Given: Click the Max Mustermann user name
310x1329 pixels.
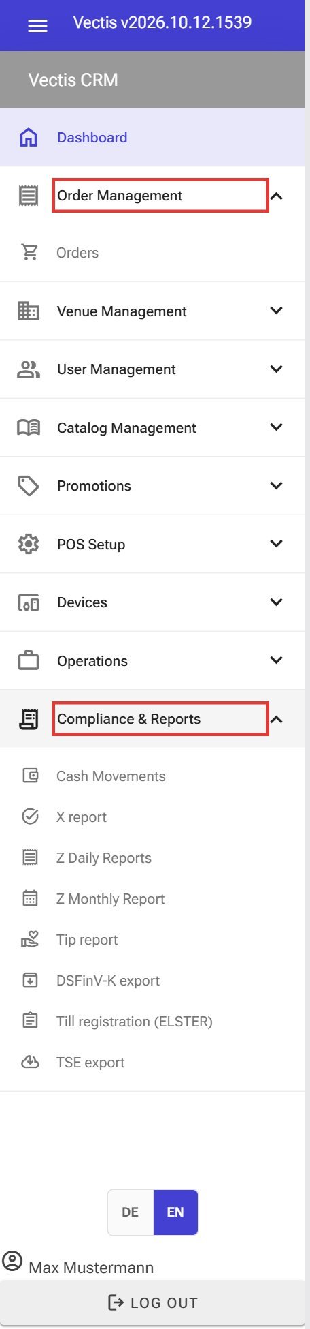Looking at the screenshot, I should point(91,1268).
